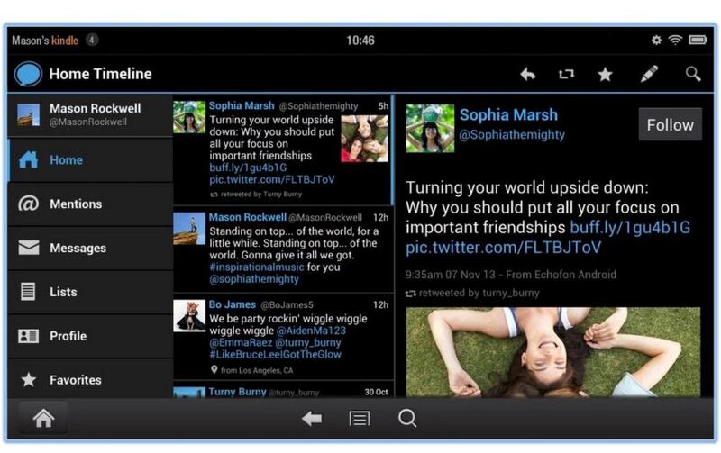
Task: Open Sophia's tweet photo thumbnail in timeline
Action: click(364, 139)
